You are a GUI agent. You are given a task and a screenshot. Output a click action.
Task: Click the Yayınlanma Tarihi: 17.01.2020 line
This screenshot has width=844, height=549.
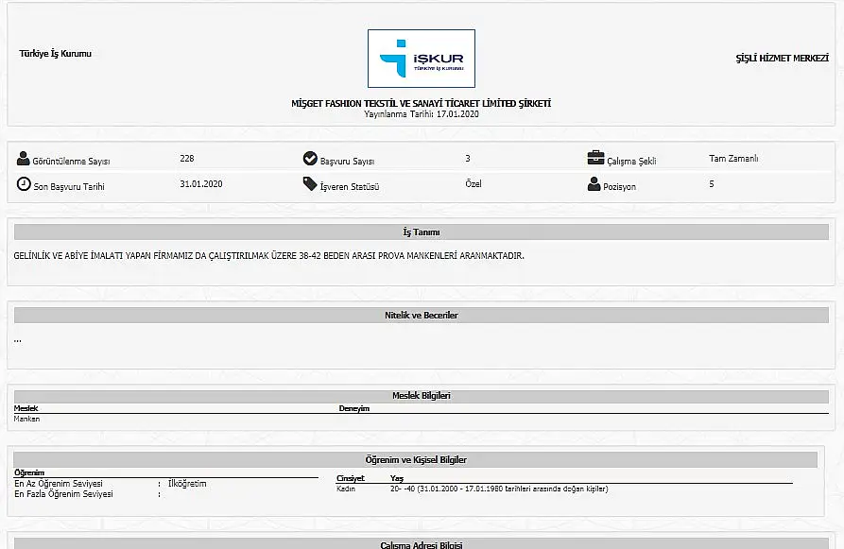(421, 114)
